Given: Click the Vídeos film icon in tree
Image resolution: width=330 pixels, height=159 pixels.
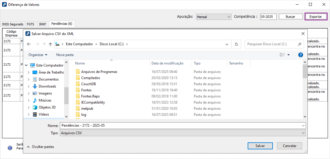Looking at the screenshot, I should click(x=35, y=114).
